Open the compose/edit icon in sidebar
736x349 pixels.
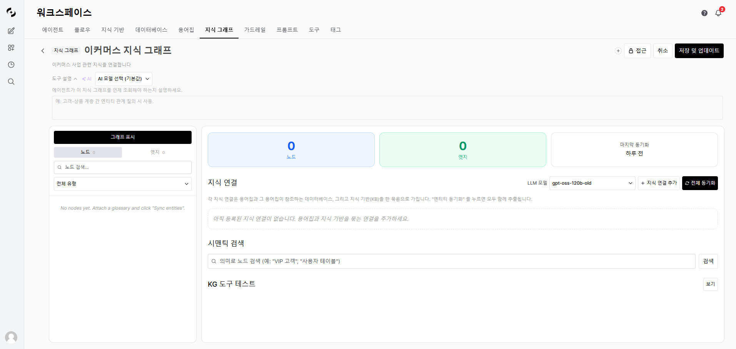[x=11, y=31]
